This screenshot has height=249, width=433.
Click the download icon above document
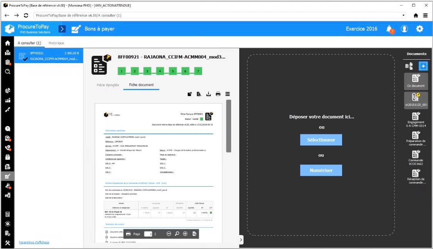pos(209,94)
